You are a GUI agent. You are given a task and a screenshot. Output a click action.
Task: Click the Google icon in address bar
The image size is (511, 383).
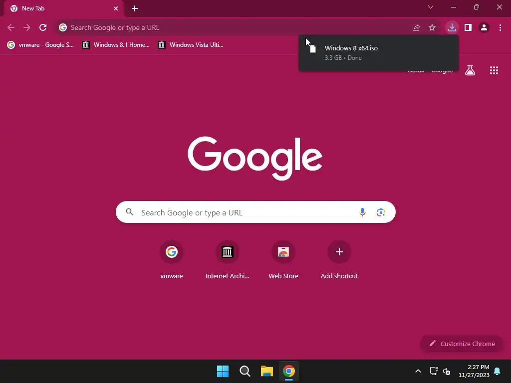tap(63, 28)
